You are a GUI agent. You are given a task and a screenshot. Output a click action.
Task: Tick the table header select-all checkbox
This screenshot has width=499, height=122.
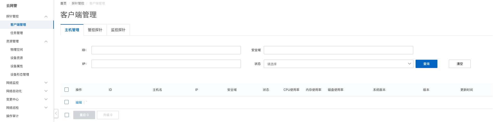tap(67, 90)
